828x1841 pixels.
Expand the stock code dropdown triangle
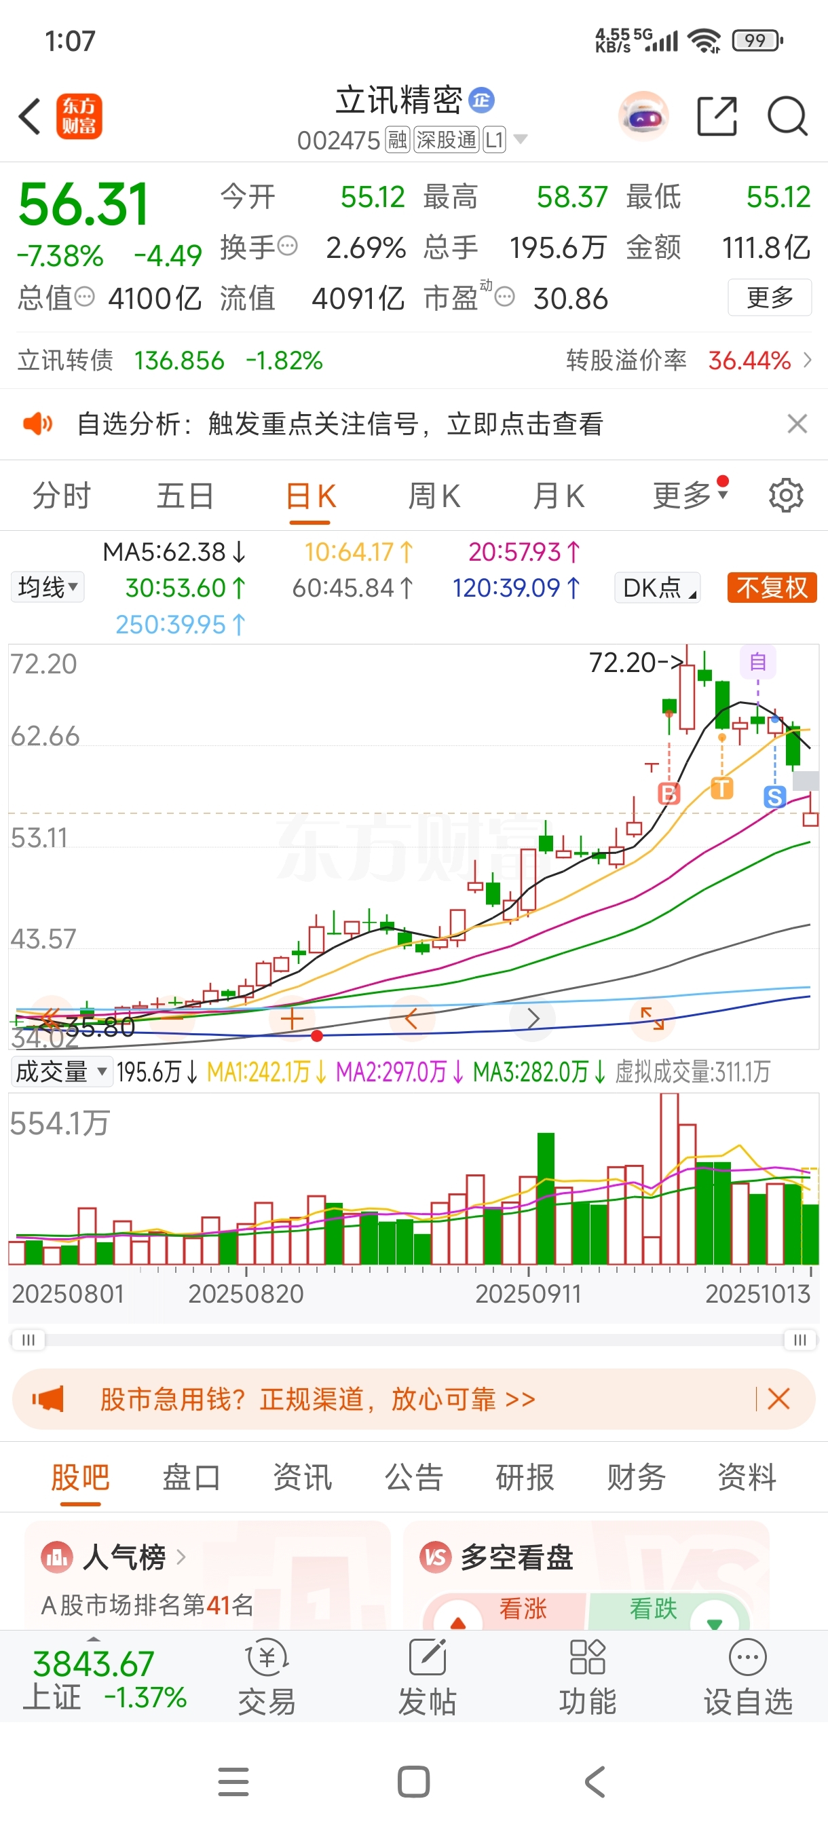click(x=521, y=138)
